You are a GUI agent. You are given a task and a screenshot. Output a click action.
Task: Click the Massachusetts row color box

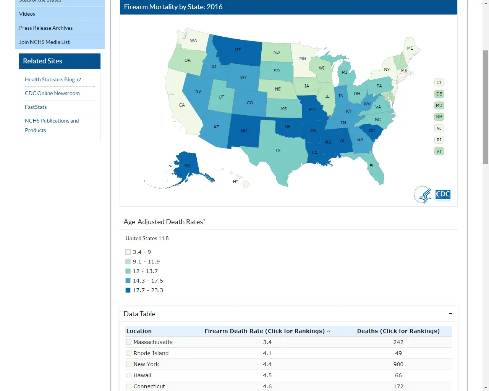[129, 342]
